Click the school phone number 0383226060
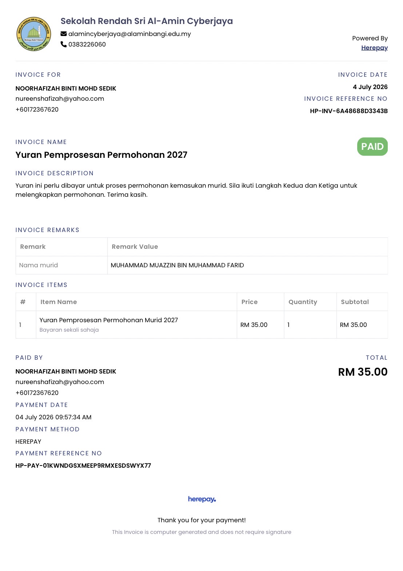Screen dimensions: 403x571 click(87, 44)
